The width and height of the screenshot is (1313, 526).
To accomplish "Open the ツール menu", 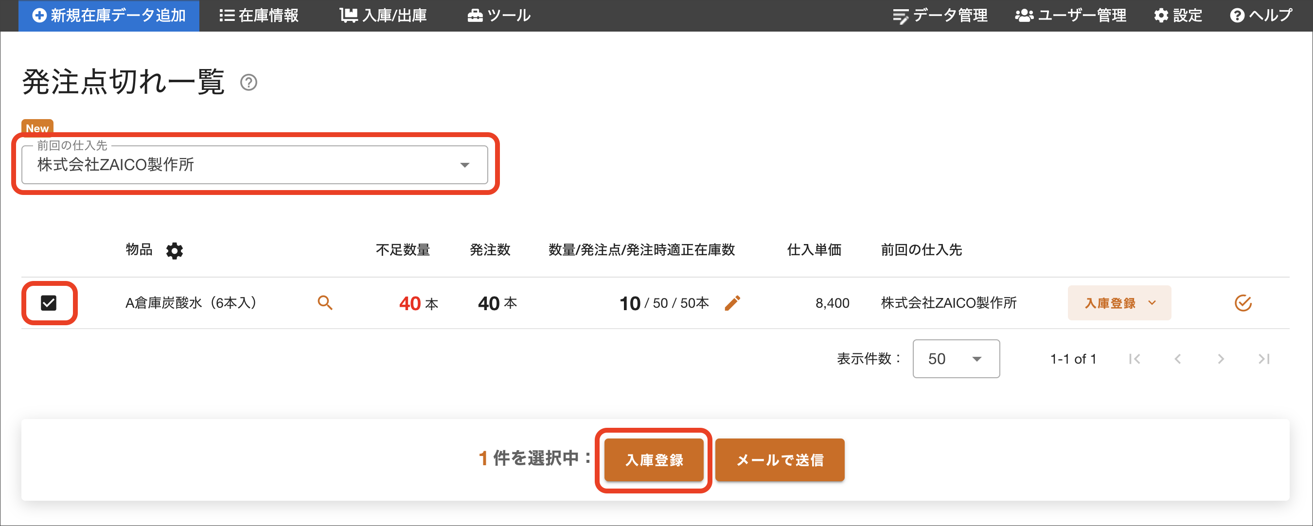I will [498, 15].
